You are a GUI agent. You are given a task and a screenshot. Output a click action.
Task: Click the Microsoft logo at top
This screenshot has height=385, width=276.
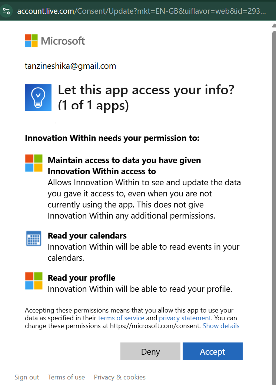pos(55,41)
